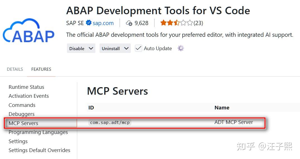Toggle the Auto Update checkbox

[138, 48]
